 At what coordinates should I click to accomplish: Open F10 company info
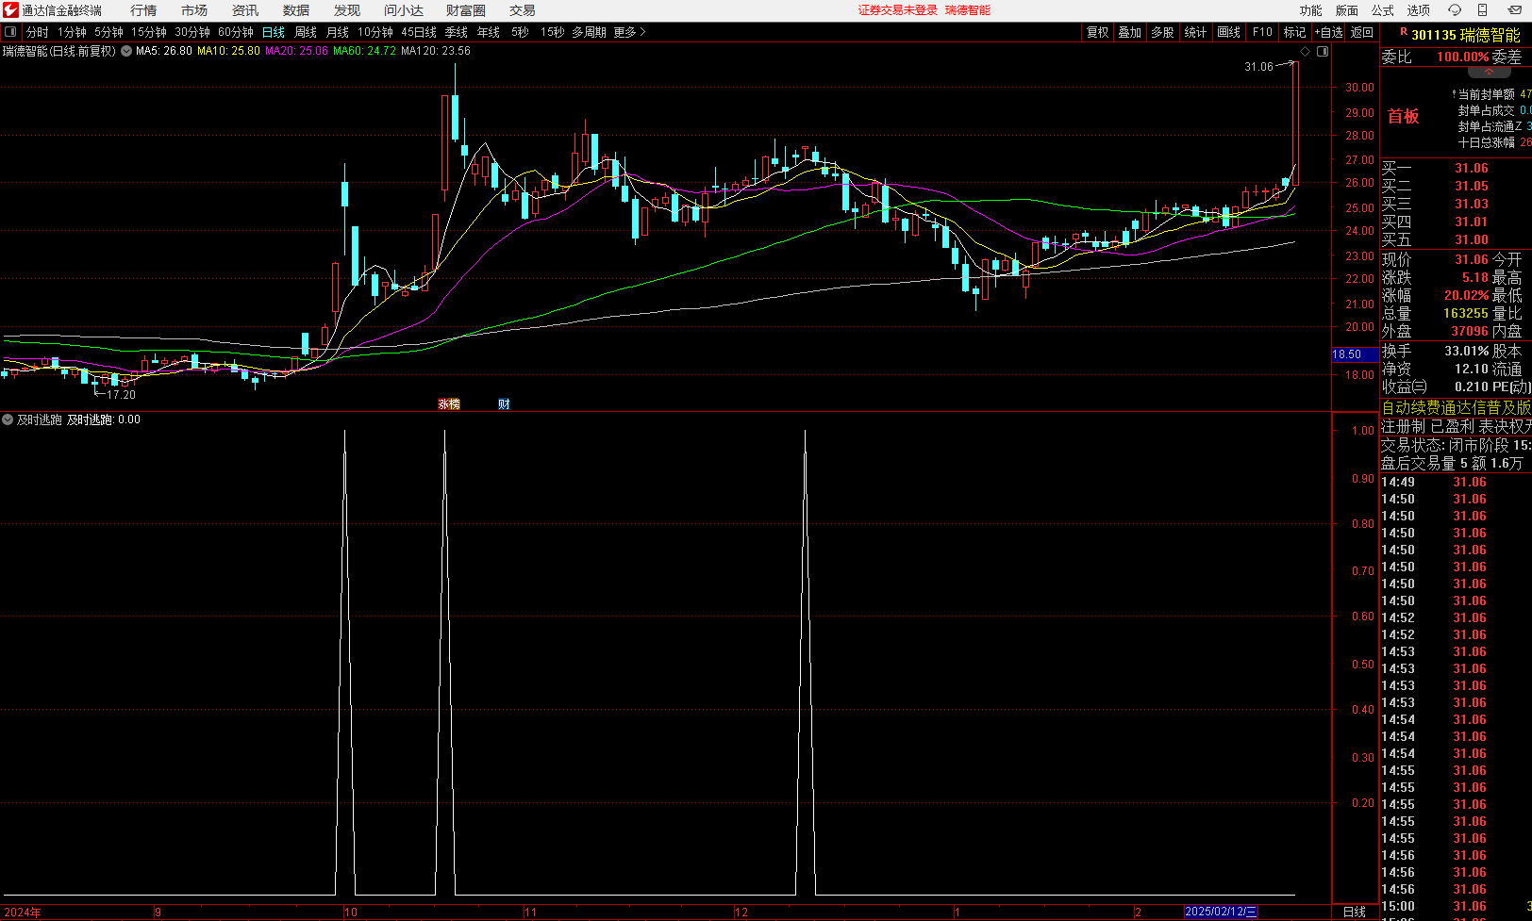pyautogui.click(x=1262, y=32)
